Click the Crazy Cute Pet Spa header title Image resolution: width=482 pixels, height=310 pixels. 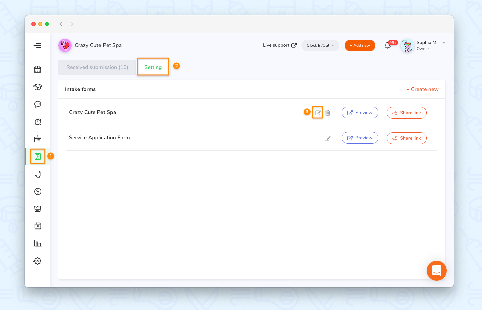tap(98, 45)
